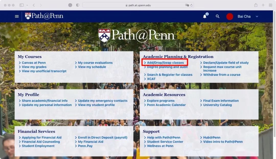Select Withdraw from a course
The image size is (276, 159).
pos(222,75)
